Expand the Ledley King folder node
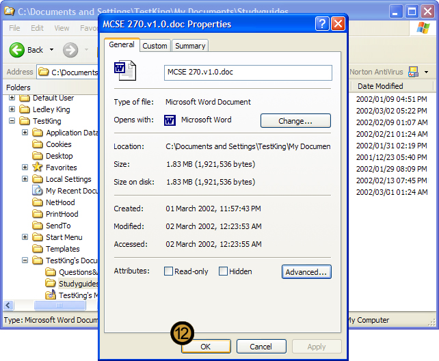The height and width of the screenshot is (361, 439). click(x=12, y=109)
